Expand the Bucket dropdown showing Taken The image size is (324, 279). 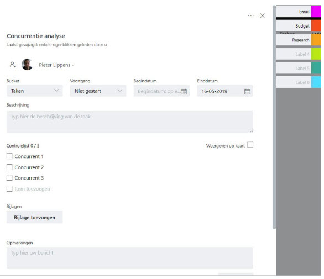(34, 91)
